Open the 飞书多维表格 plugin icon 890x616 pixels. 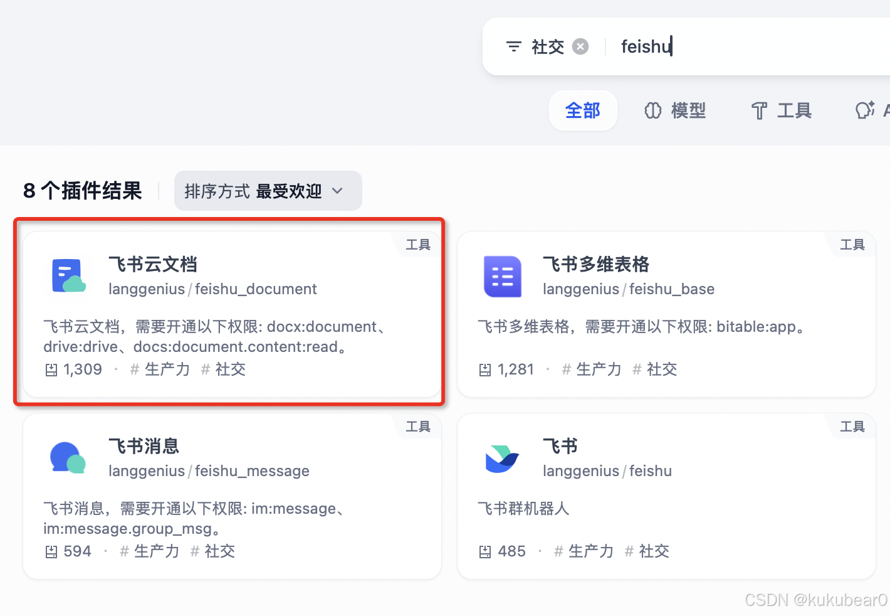coord(503,276)
